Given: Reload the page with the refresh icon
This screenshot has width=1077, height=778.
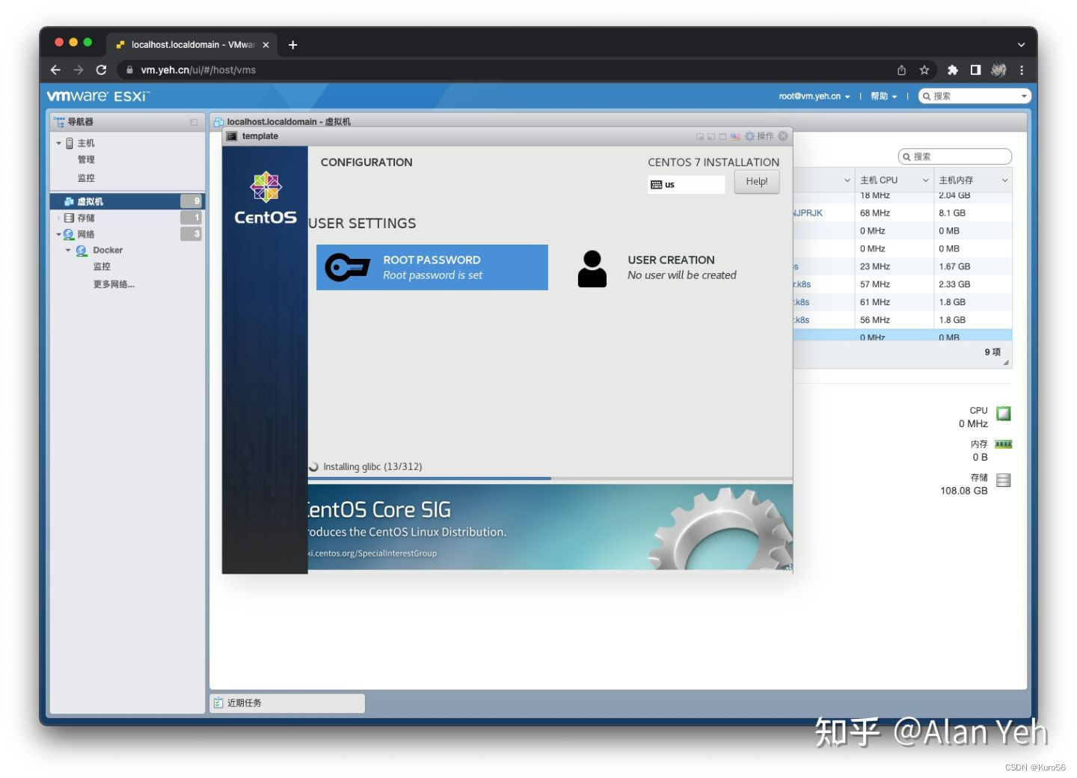Looking at the screenshot, I should click(x=101, y=70).
